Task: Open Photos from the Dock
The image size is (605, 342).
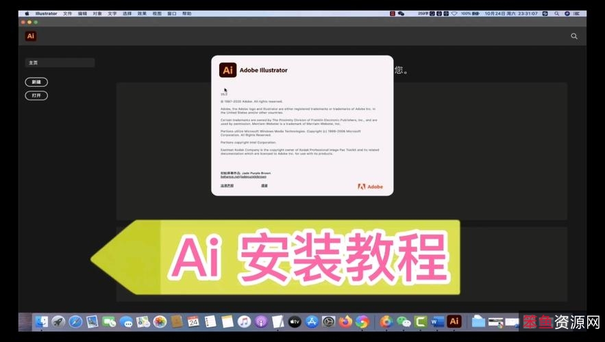Action: click(x=160, y=321)
